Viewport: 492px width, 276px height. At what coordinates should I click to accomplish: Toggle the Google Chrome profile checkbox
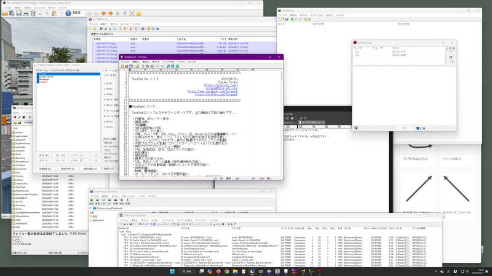pyautogui.click(x=38, y=76)
